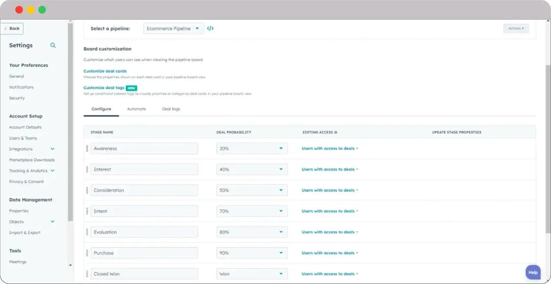Viewport: 551px width, 284px height.
Task: Grab the drag handle for Evaluation stage
Action: pyautogui.click(x=87, y=232)
